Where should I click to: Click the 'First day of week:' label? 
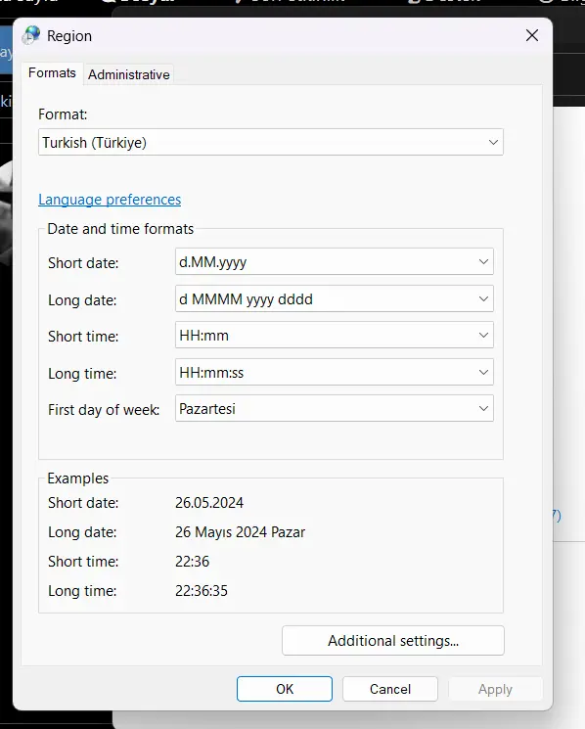coord(104,410)
